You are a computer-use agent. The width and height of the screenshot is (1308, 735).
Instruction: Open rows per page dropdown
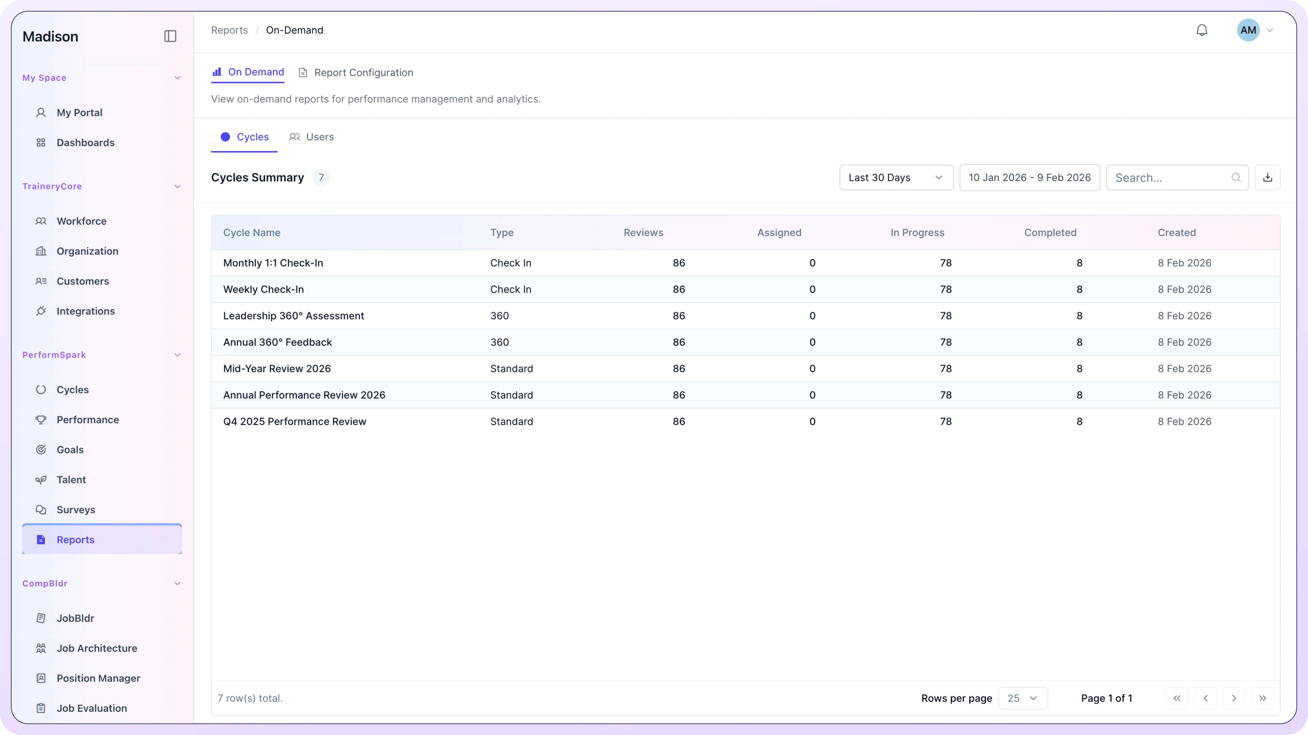1022,698
